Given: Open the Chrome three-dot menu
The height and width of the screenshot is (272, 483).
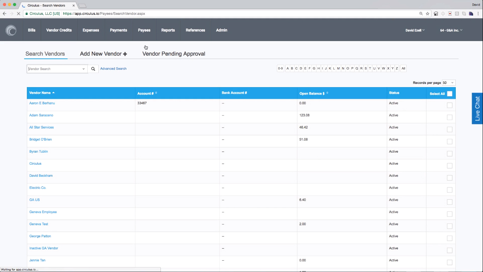Looking at the screenshot, I should coord(478,13).
